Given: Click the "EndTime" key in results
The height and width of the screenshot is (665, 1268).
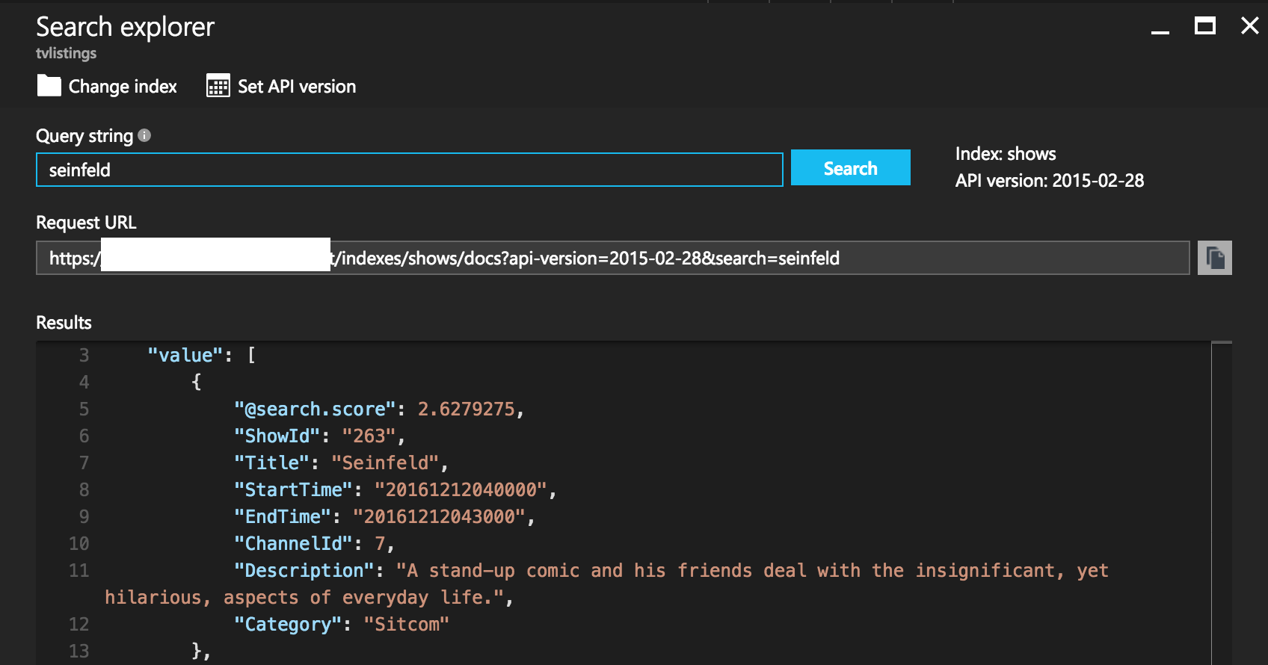Looking at the screenshot, I should click(283, 516).
